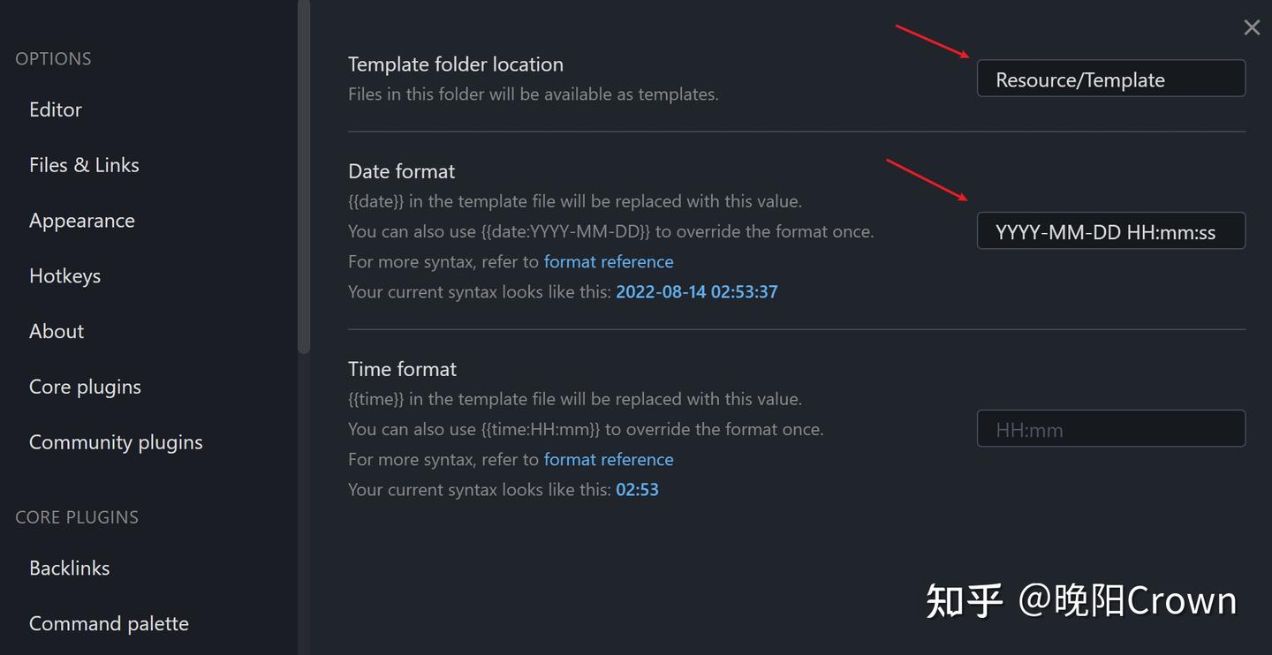This screenshot has width=1272, height=655.
Task: Click the Date format setting title
Action: point(402,171)
